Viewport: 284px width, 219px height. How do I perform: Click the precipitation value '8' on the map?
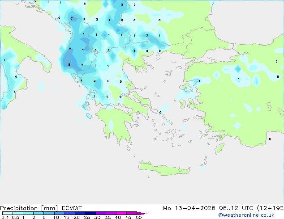69,65
